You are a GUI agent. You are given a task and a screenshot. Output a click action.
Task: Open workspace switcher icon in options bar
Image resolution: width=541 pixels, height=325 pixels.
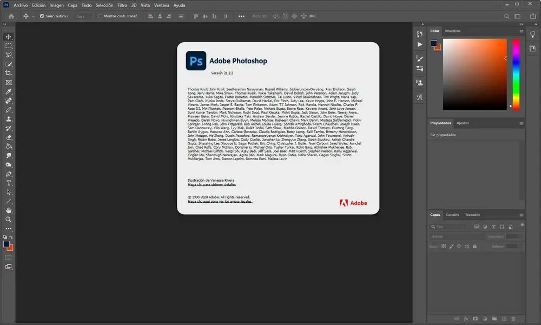pos(518,16)
